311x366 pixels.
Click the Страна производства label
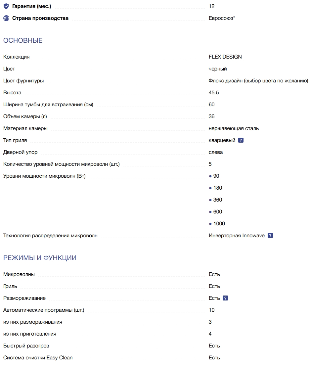coord(40,18)
